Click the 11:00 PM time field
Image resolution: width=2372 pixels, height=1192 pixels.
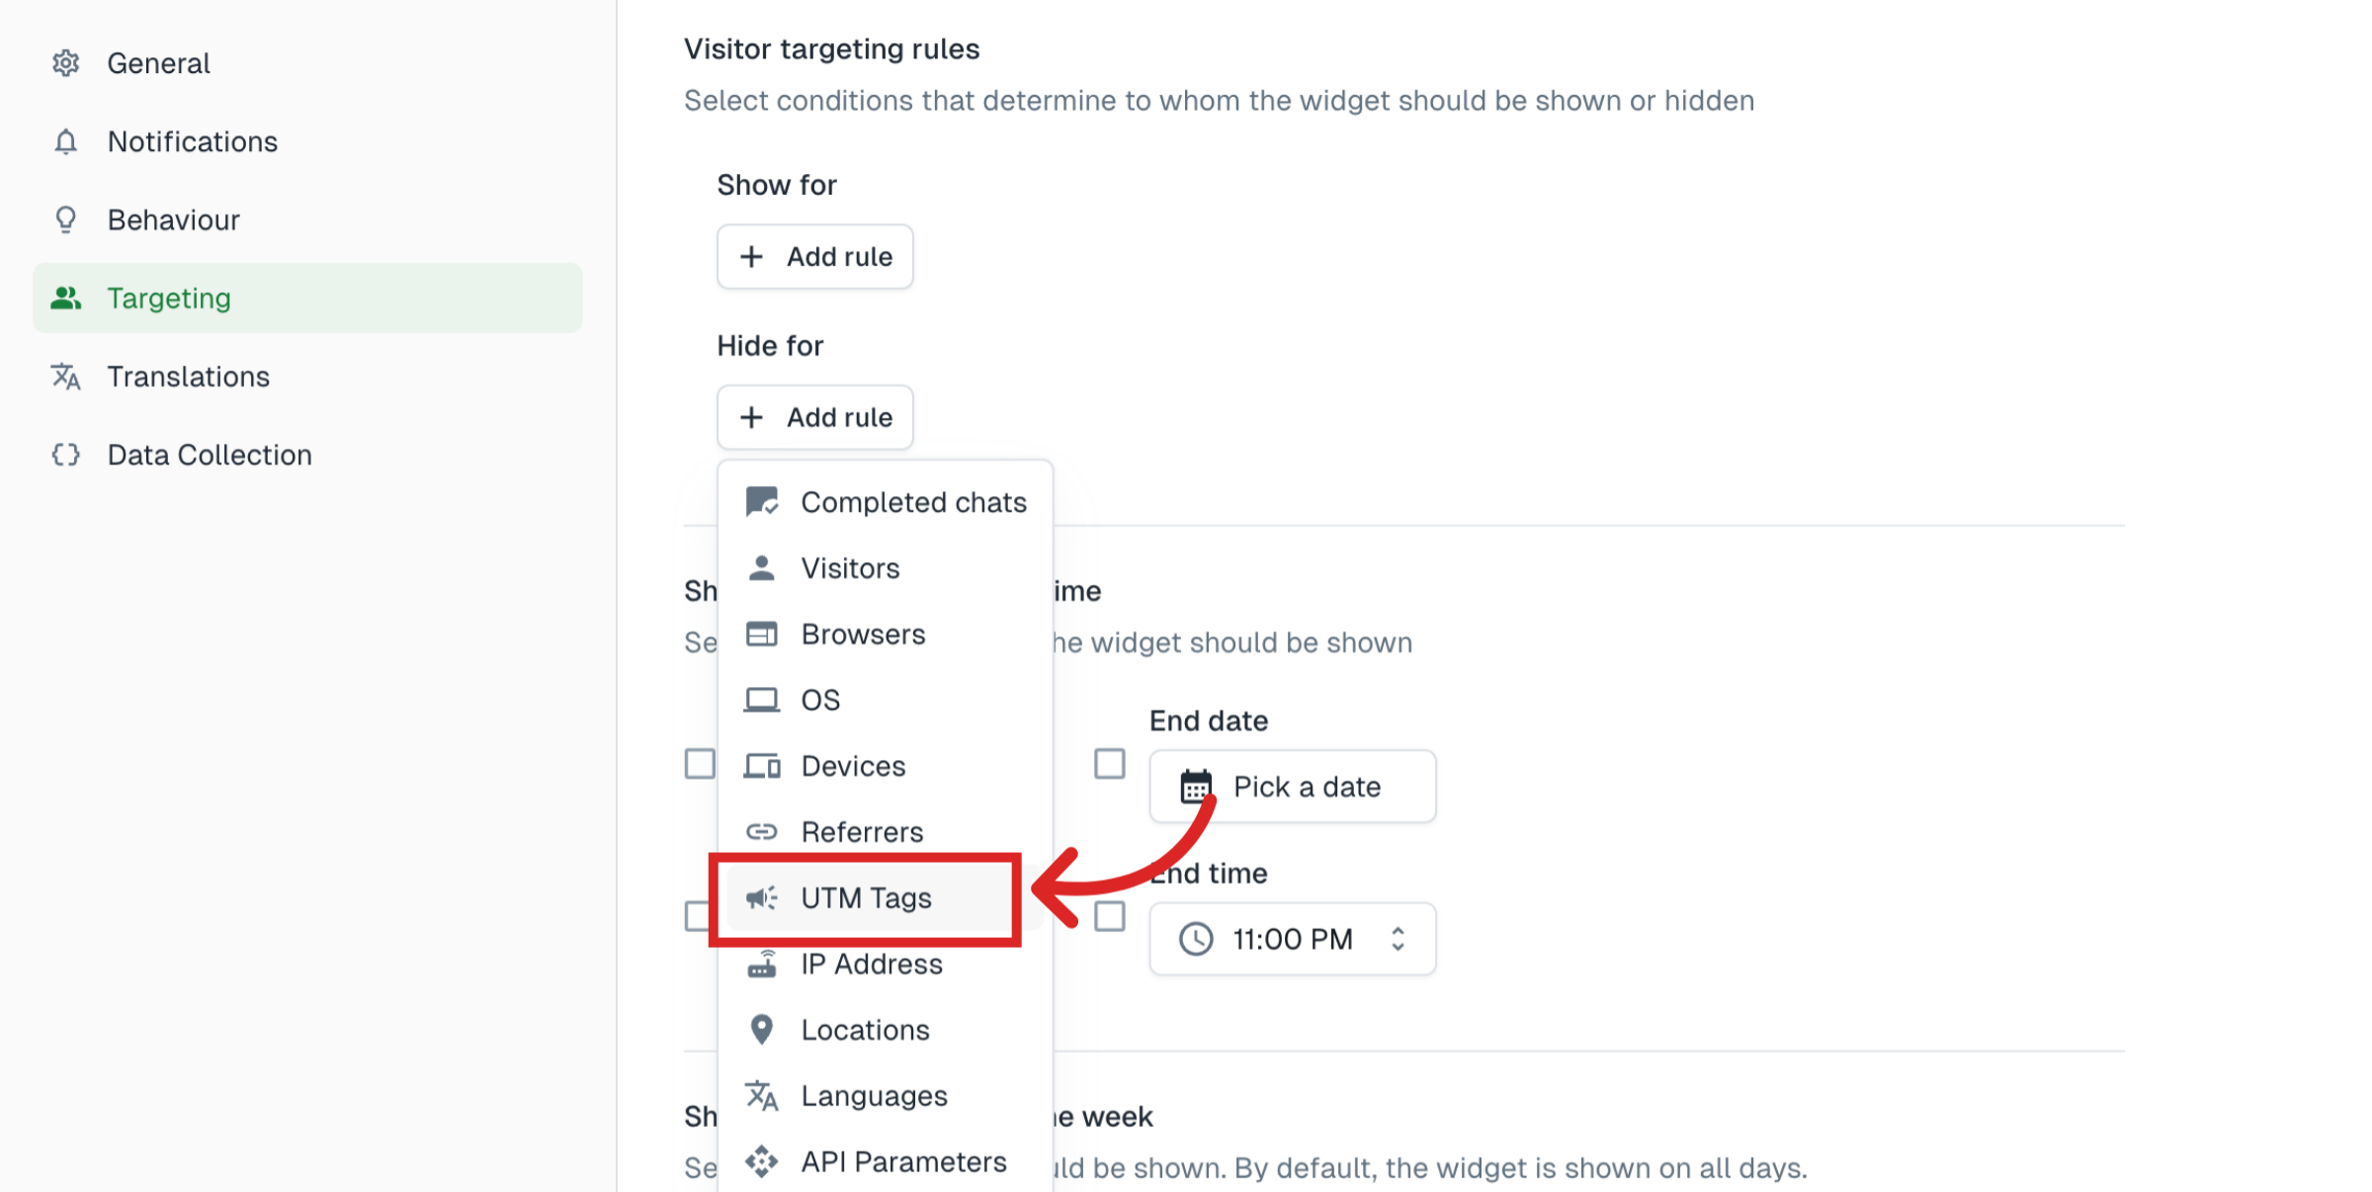tap(1290, 938)
